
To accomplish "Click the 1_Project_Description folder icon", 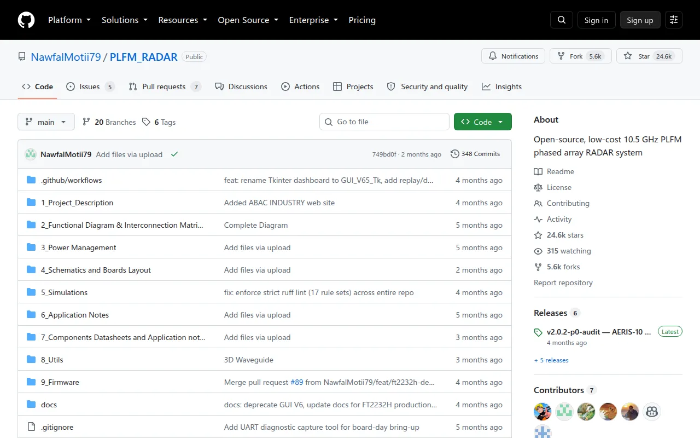I will coord(31,203).
